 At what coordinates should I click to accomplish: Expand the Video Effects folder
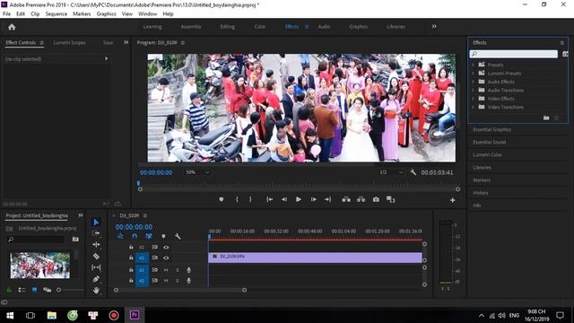pos(473,99)
